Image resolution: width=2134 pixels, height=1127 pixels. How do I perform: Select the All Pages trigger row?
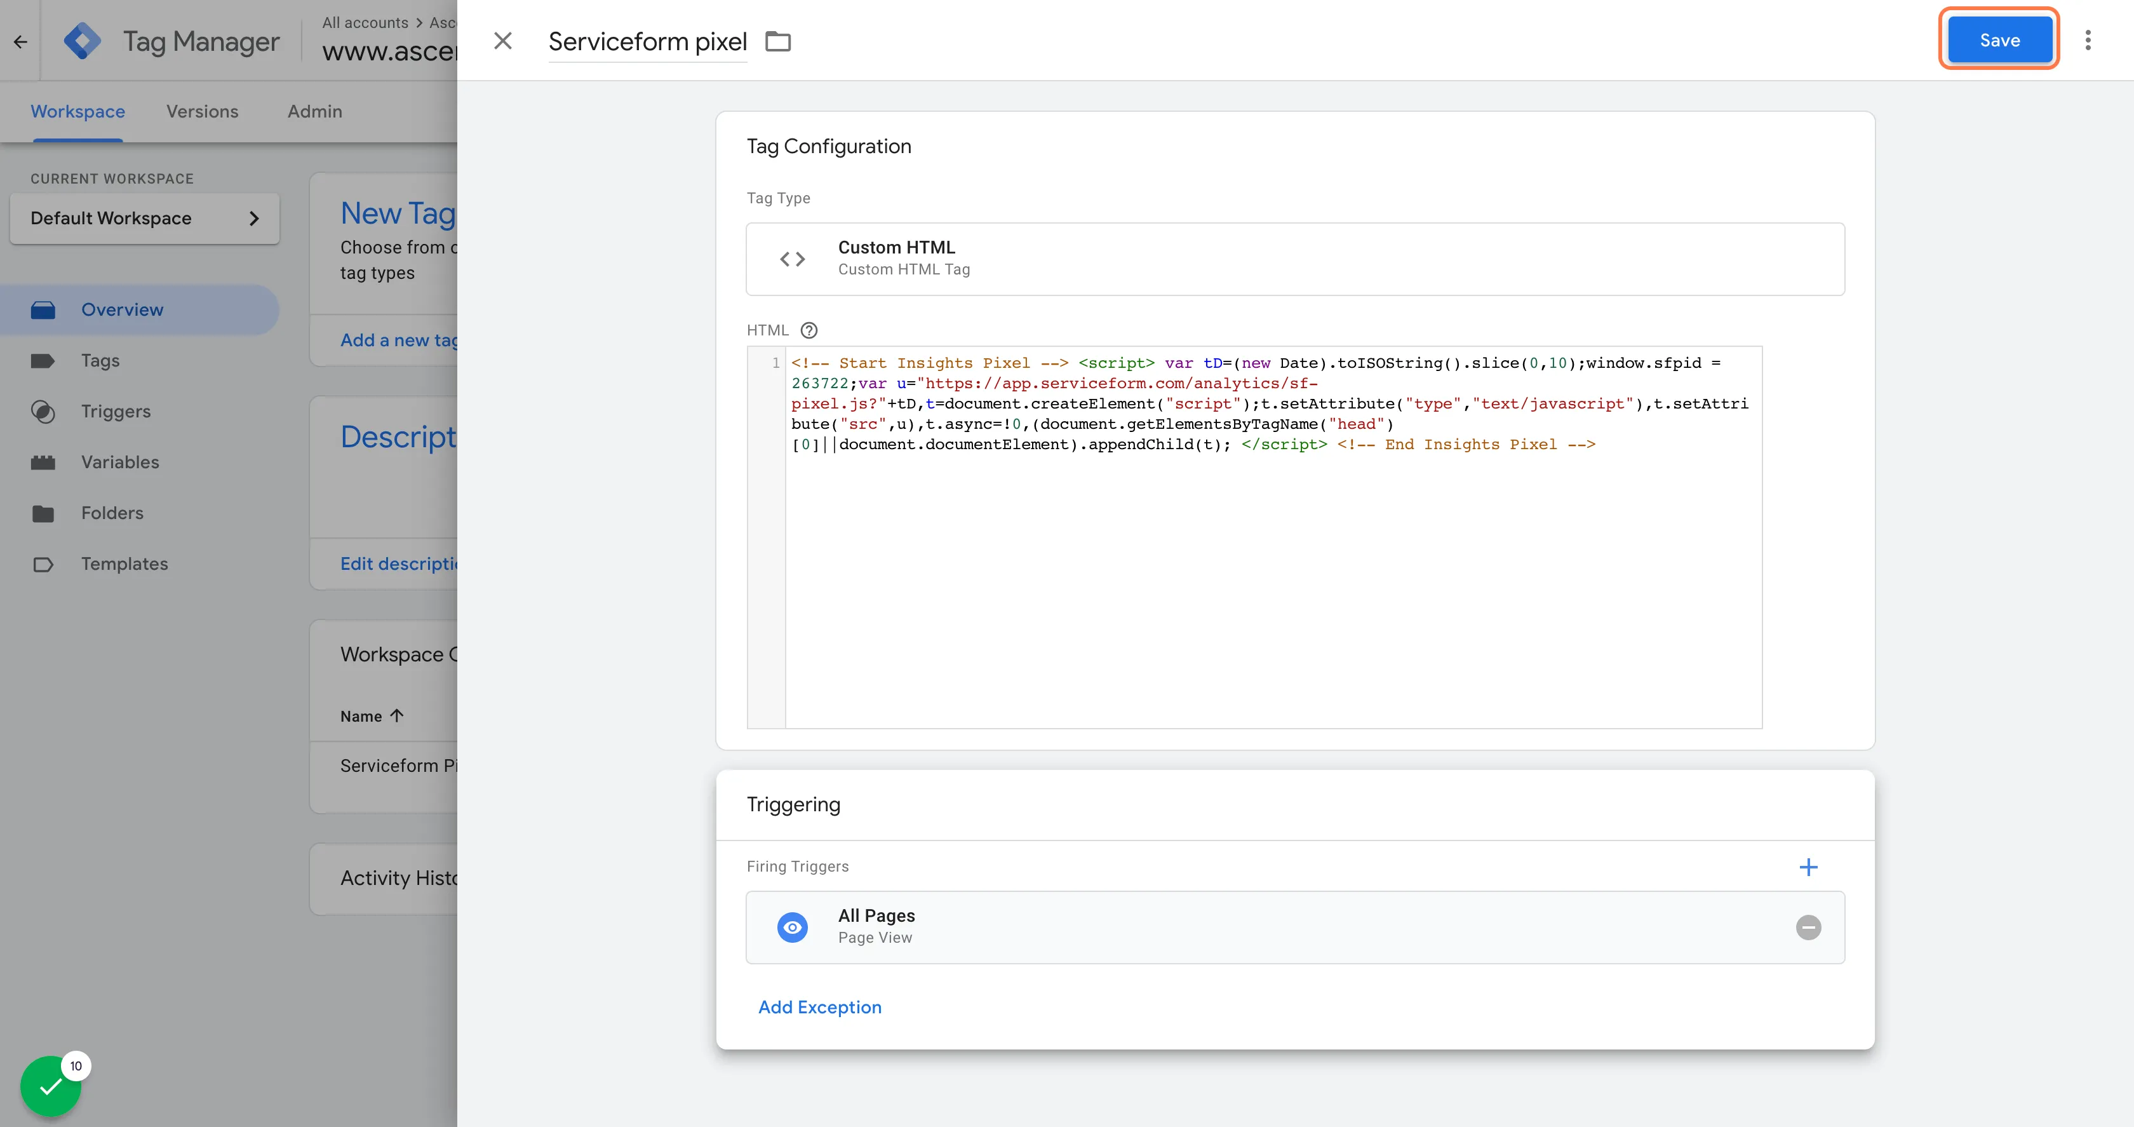coord(1295,928)
